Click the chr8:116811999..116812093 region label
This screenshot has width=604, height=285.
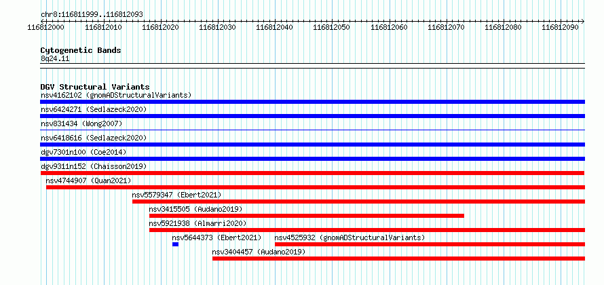92,15
